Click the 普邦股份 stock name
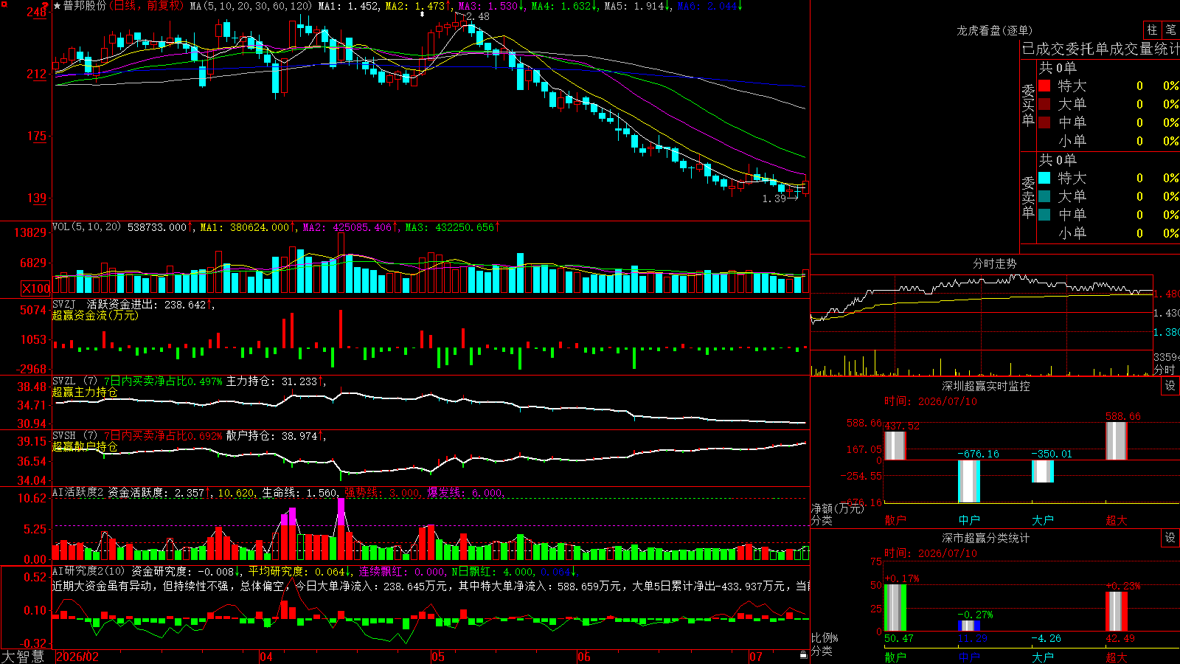The image size is (1180, 664). [x=84, y=6]
